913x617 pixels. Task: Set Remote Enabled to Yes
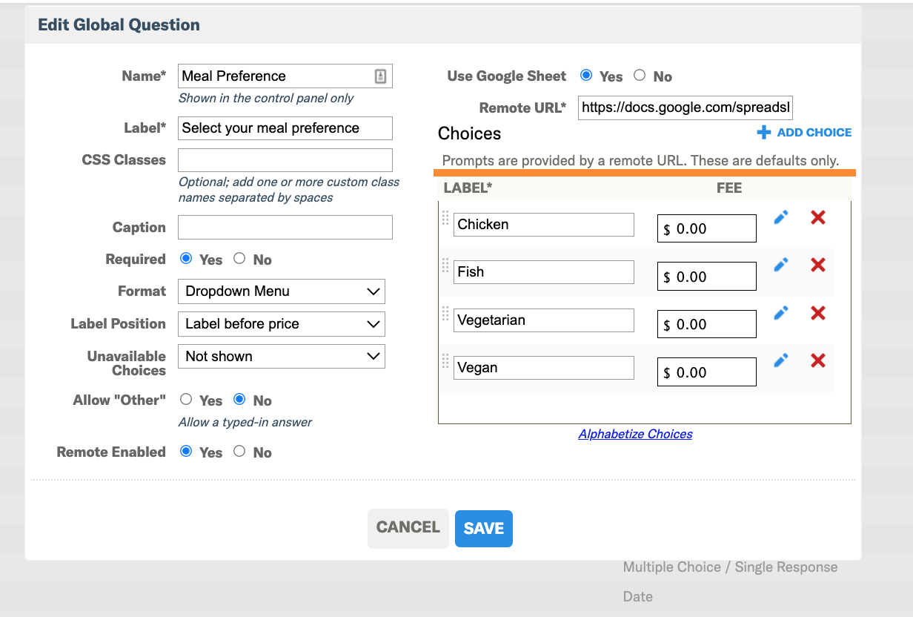186,451
